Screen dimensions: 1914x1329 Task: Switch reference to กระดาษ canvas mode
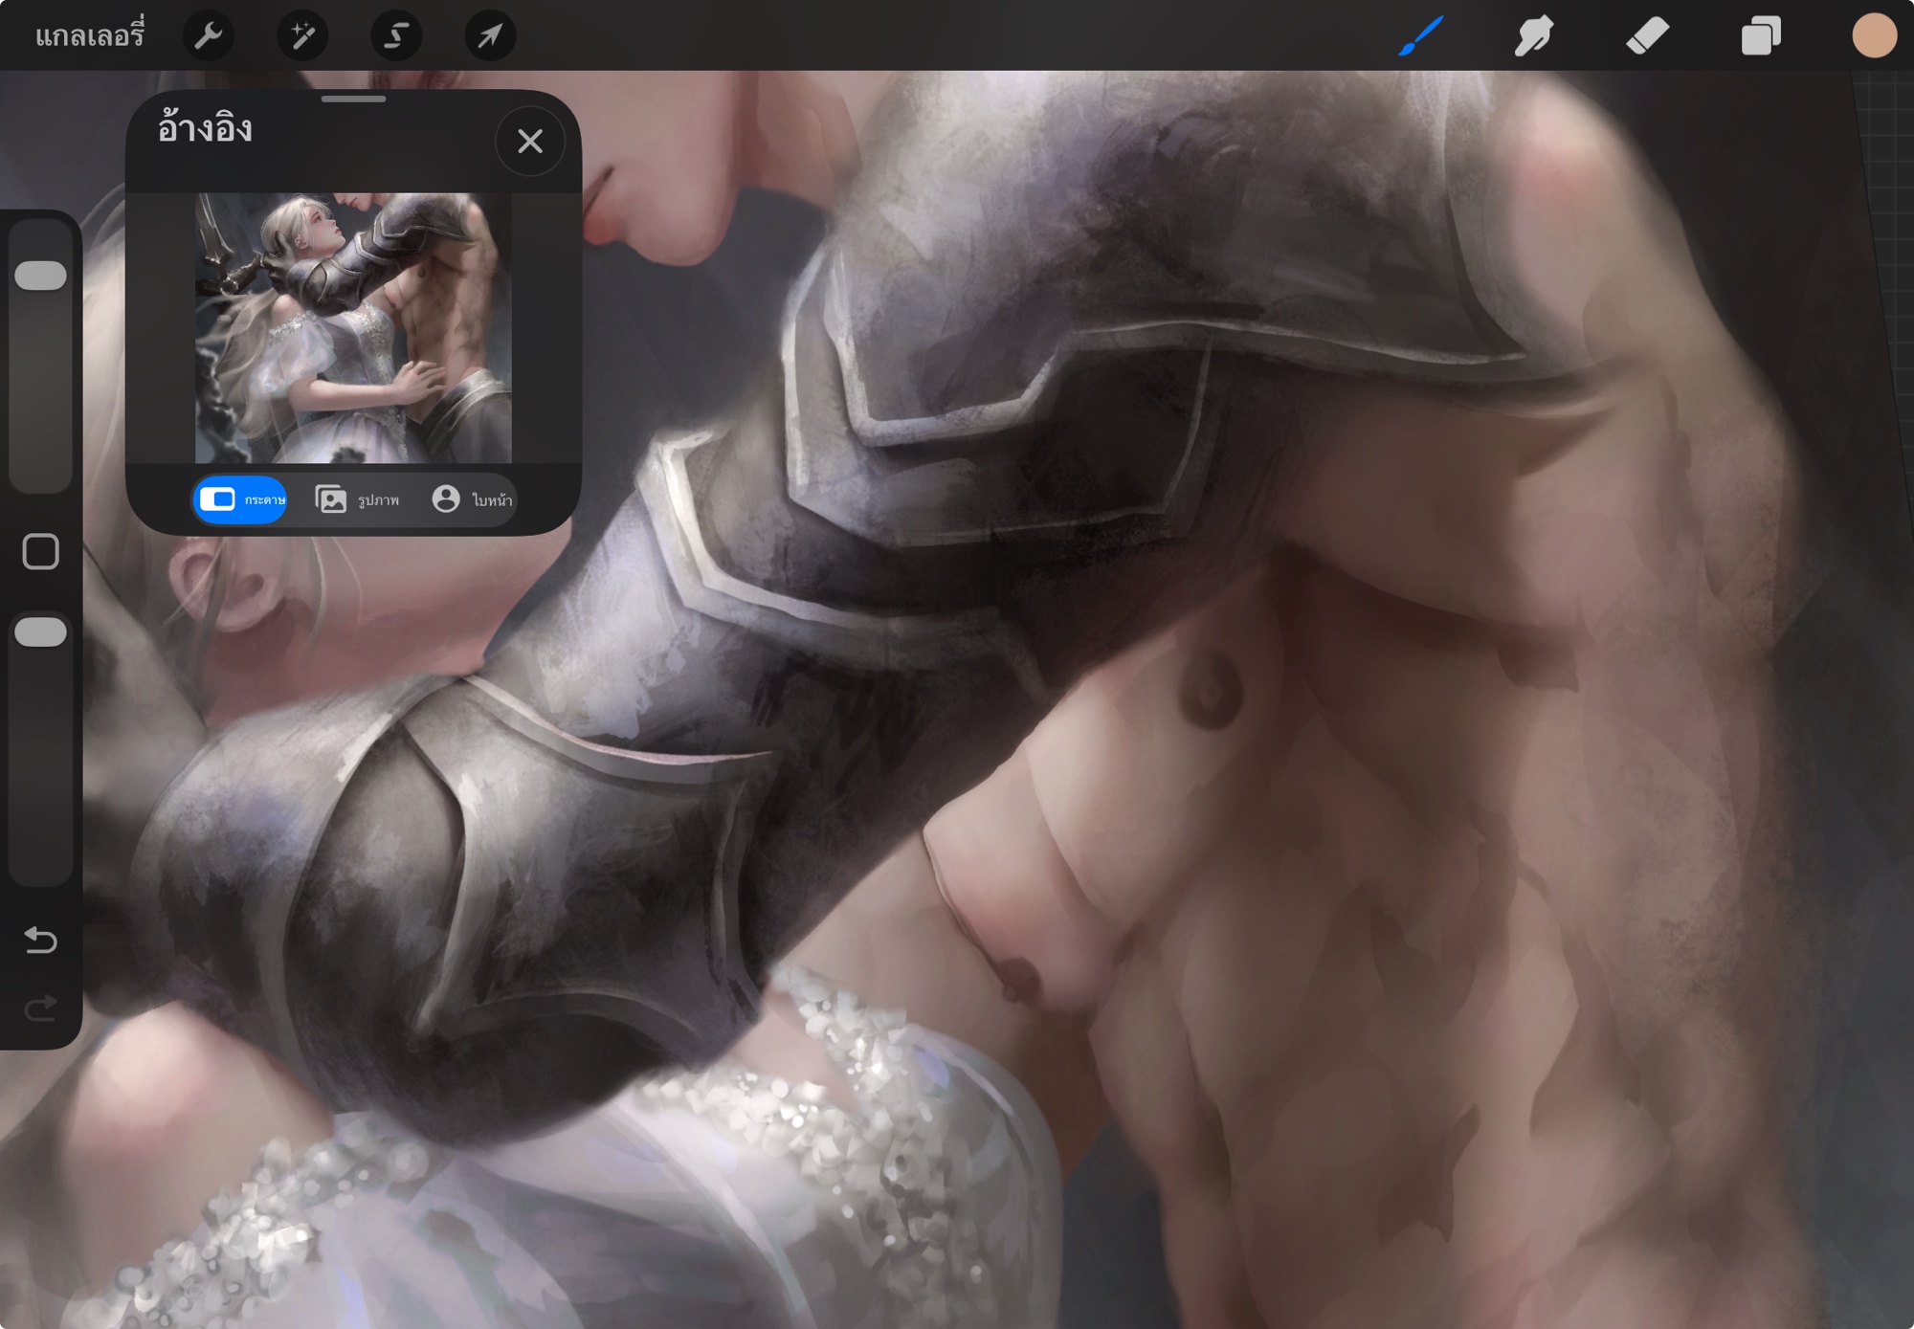(241, 499)
